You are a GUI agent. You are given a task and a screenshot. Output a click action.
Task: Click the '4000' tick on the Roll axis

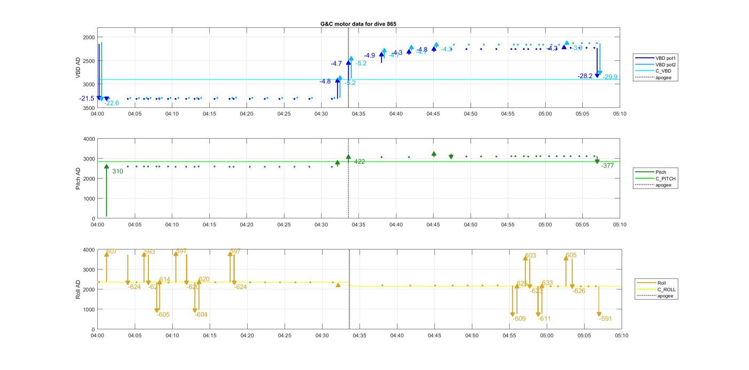89,249
